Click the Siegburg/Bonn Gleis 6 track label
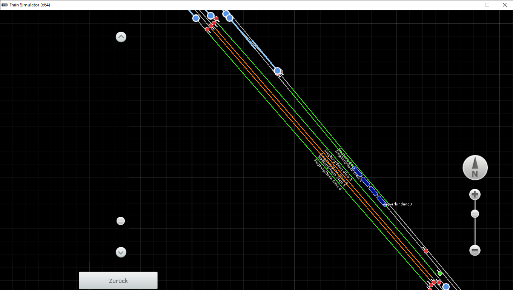513x290 pixels. pyautogui.click(x=327, y=174)
